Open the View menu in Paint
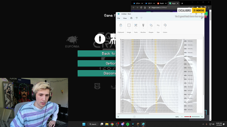The width and height of the screenshot is (227, 127). click(x=125, y=18)
